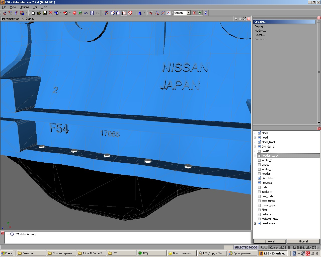Image resolution: width=321 pixels, height=257 pixels.
Task: Check the turbo object checkbox
Action: pos(259,187)
